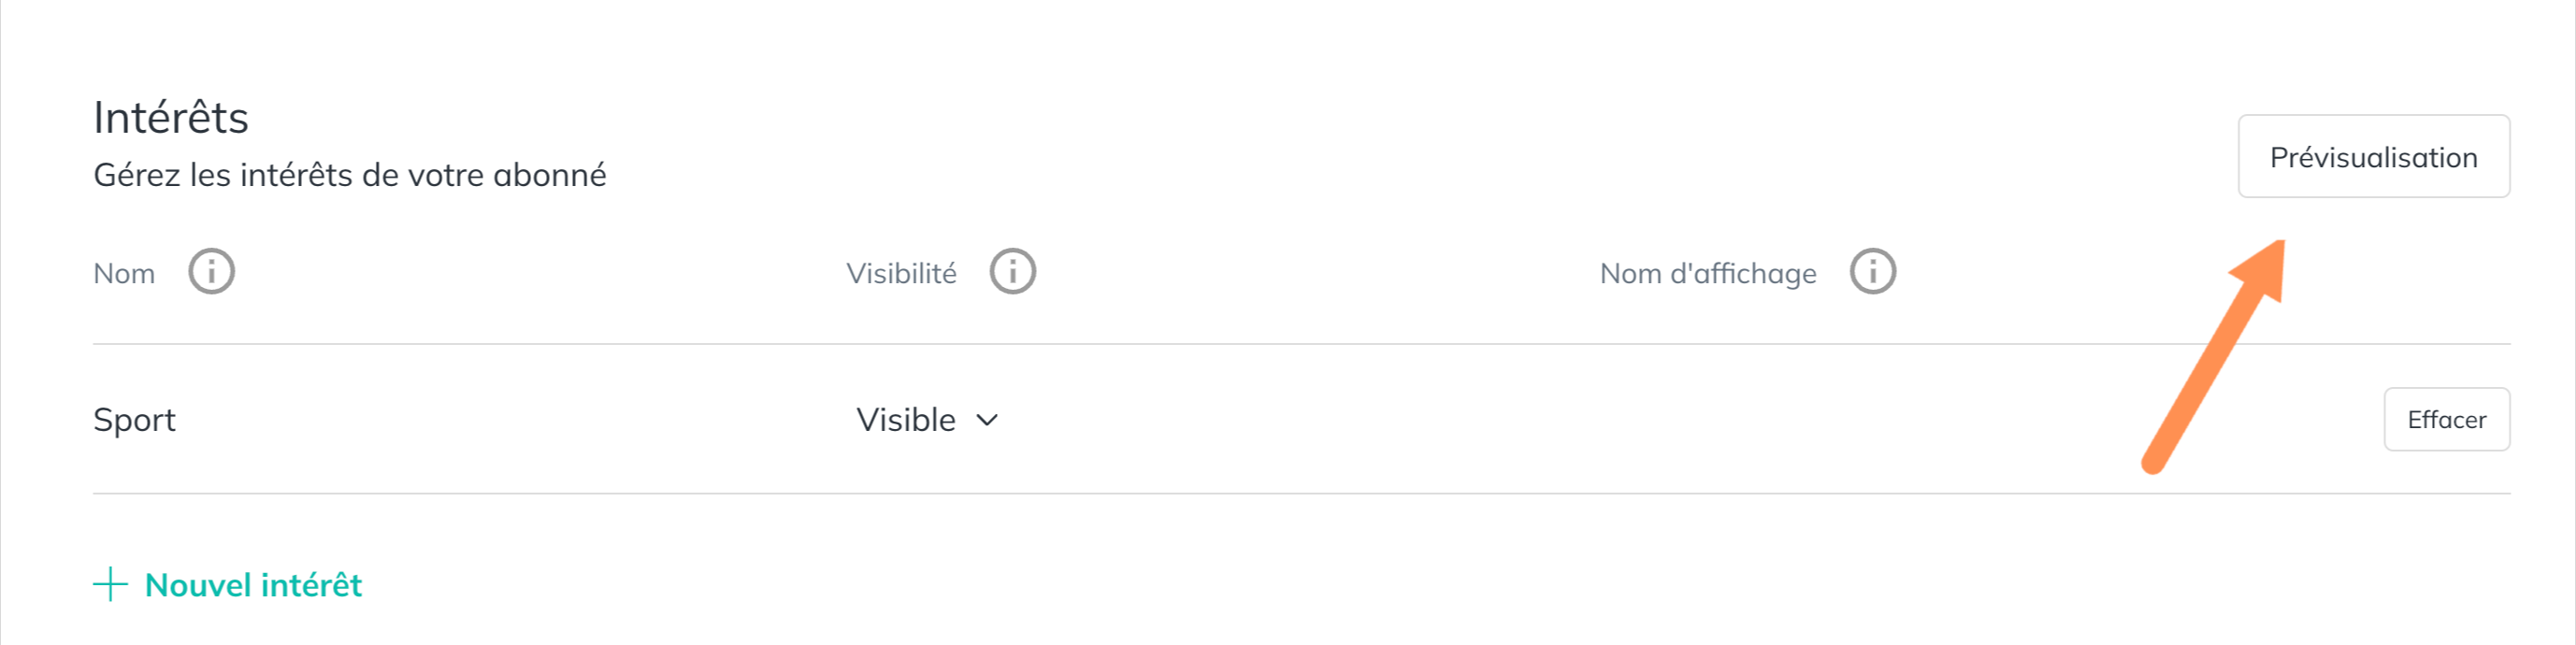Expand the chevron next to Visible
This screenshot has width=2576, height=645.
[x=987, y=420]
